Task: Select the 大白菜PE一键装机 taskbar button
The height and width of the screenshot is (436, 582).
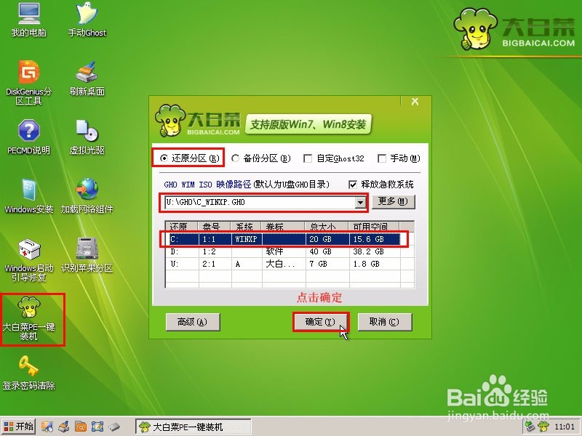Action: [193, 427]
